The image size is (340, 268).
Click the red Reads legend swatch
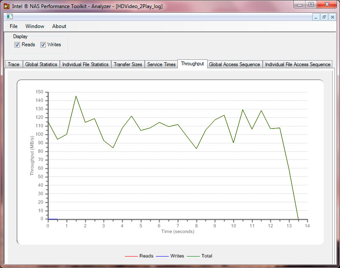pyautogui.click(x=131, y=256)
